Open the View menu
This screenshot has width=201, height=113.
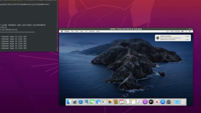pos(82,31)
